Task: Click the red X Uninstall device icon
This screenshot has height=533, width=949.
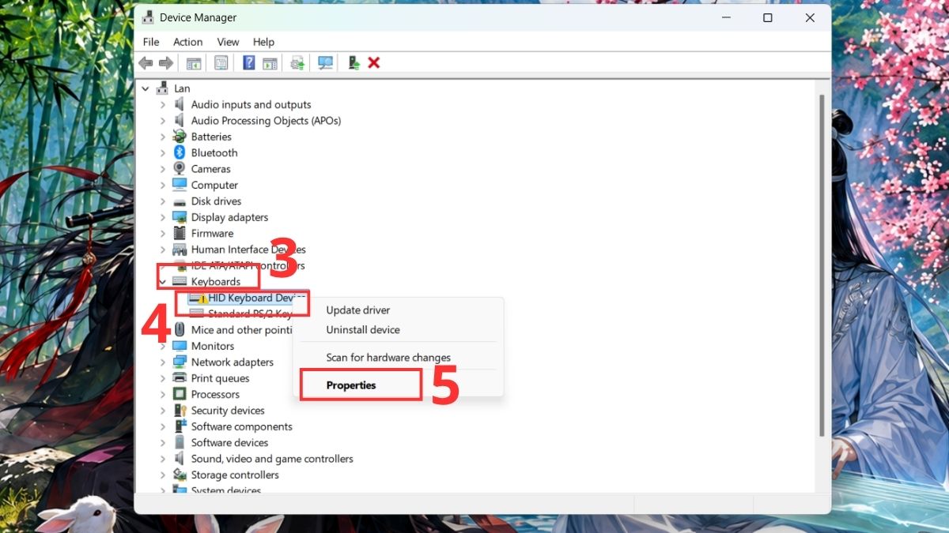Action: [x=374, y=63]
